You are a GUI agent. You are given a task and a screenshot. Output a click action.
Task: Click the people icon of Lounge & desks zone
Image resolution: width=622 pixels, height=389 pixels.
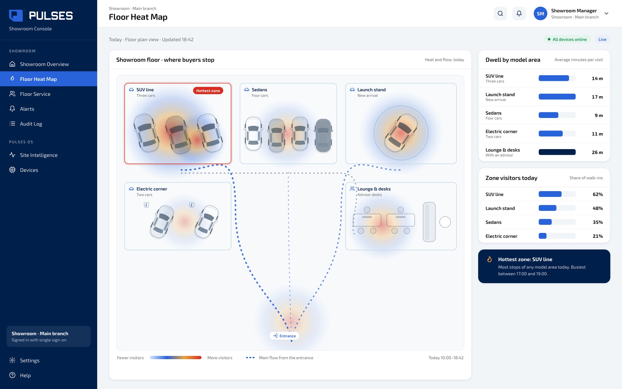pyautogui.click(x=352, y=189)
